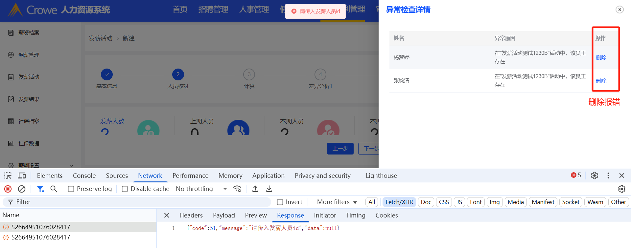Screen dimensions: 631x248
Task: Switch to the Elements tab
Action: tap(50, 176)
